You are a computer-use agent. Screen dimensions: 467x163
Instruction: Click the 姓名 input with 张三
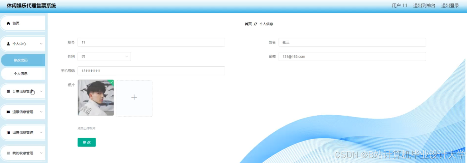coord(352,42)
